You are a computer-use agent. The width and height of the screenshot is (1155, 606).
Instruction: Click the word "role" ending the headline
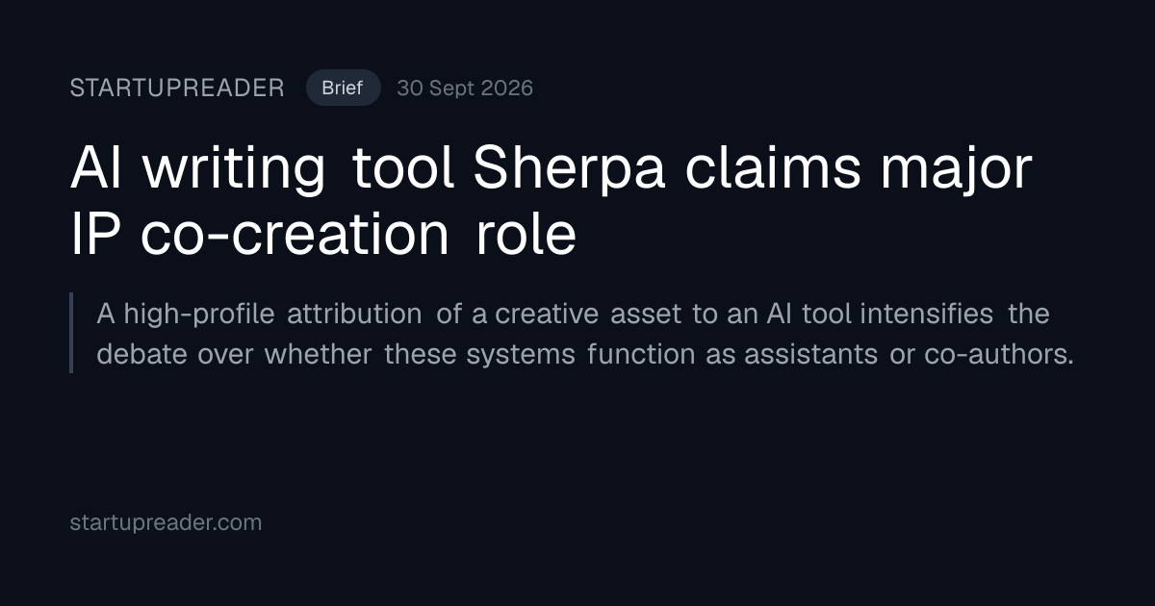(x=526, y=235)
